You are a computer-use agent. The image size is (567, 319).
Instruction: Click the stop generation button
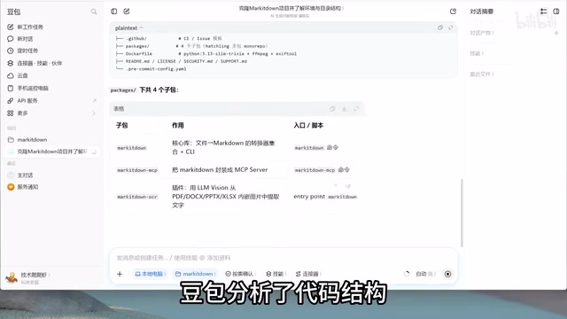447,274
